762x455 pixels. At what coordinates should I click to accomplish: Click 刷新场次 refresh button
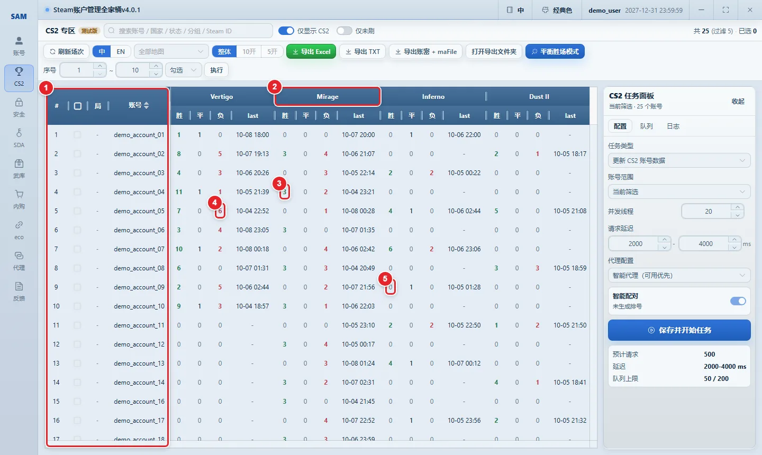(67, 51)
